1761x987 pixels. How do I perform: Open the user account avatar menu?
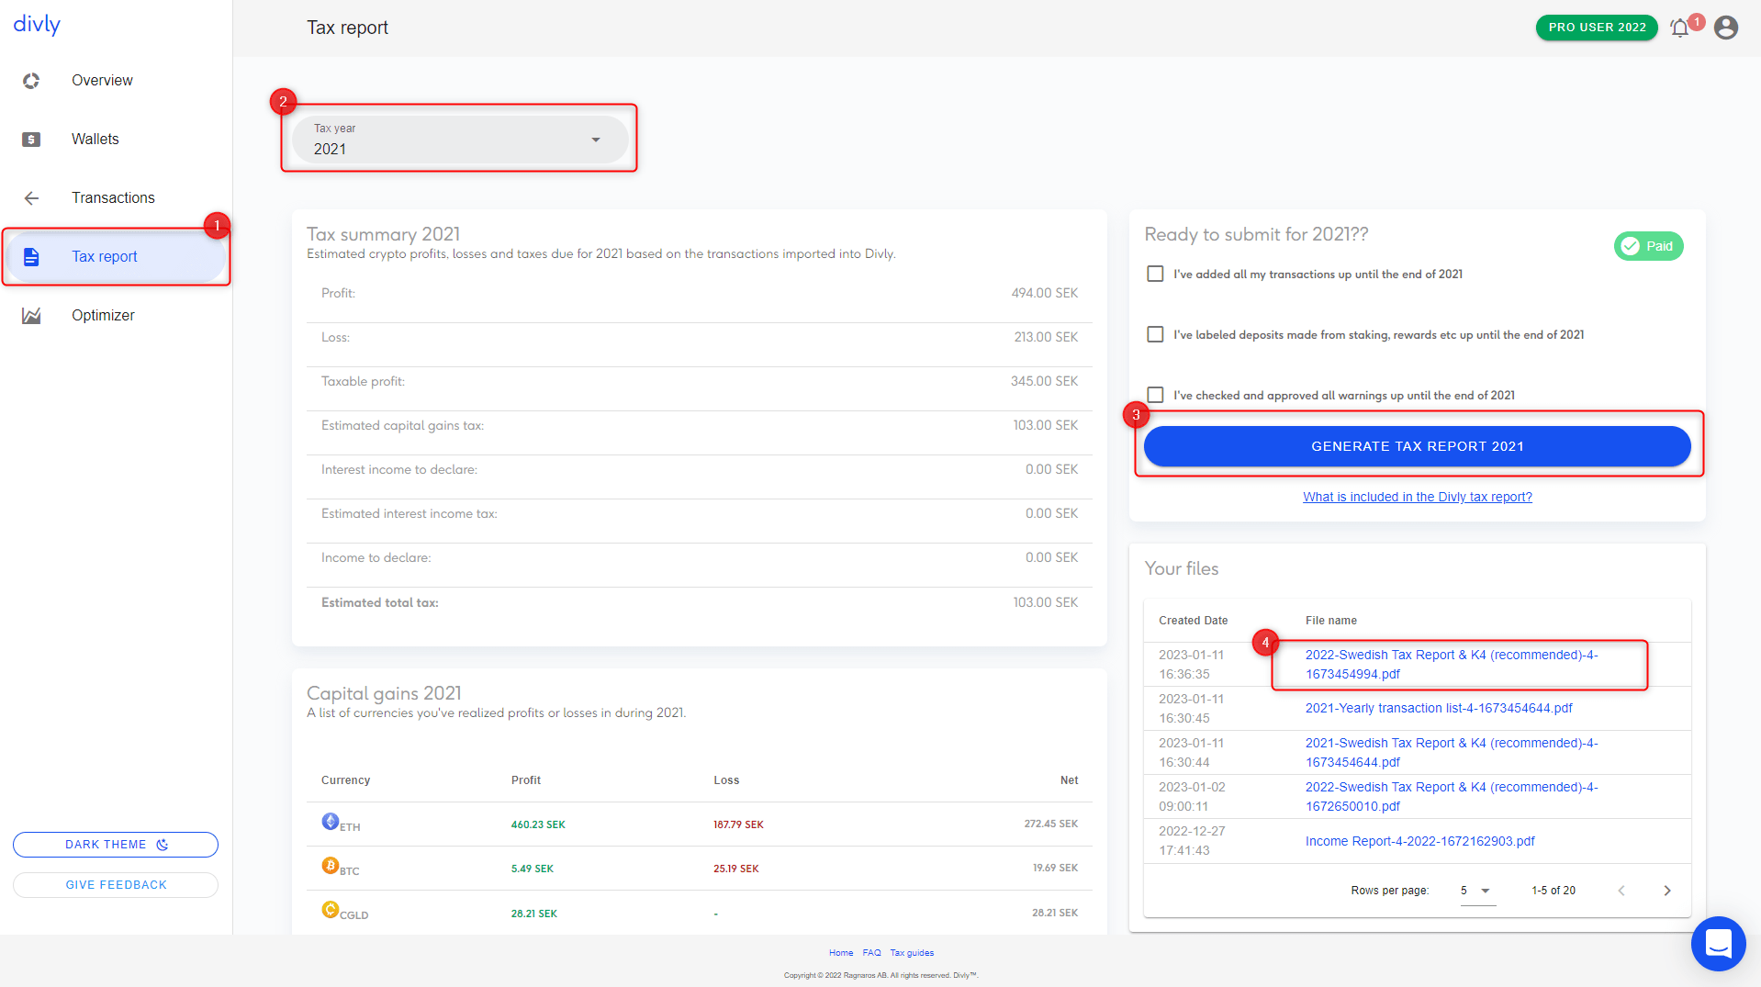pyautogui.click(x=1726, y=28)
